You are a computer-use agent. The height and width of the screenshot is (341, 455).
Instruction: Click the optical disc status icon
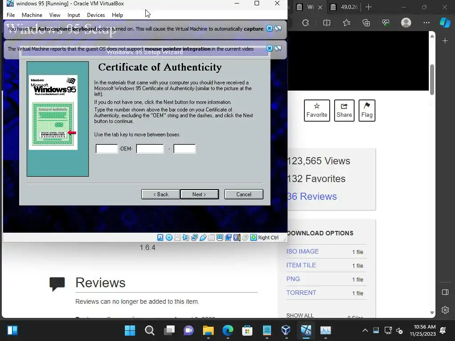tap(169, 238)
